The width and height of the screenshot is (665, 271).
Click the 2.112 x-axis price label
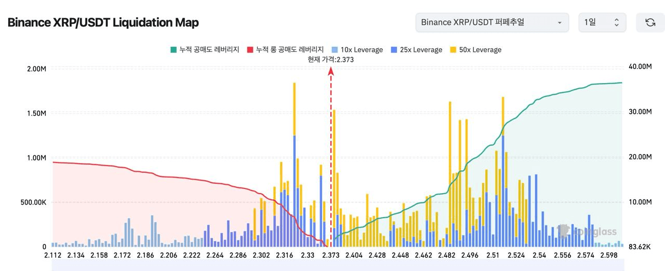[x=53, y=255]
